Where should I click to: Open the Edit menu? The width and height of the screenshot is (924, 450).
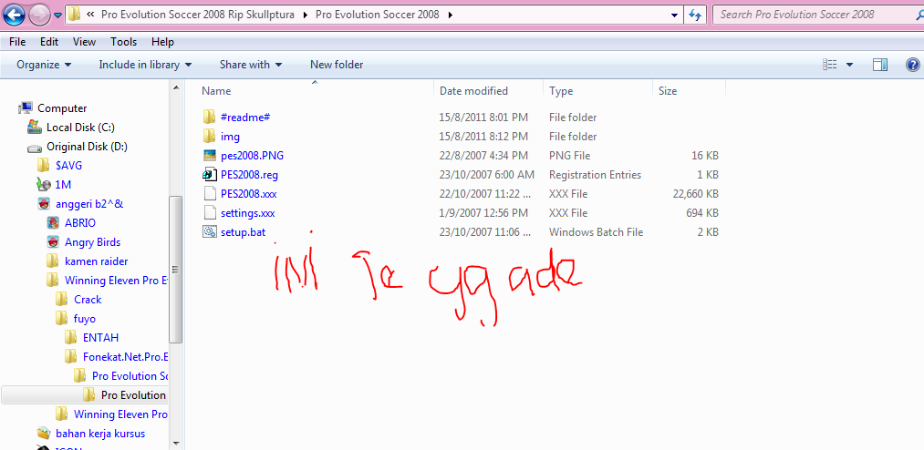click(x=49, y=42)
